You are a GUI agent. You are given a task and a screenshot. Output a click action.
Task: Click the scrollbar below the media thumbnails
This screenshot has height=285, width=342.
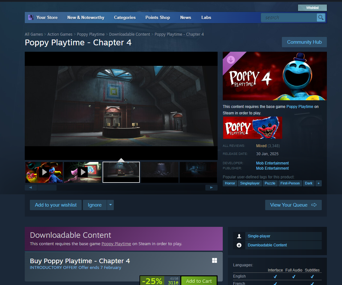pyautogui.click(x=47, y=187)
